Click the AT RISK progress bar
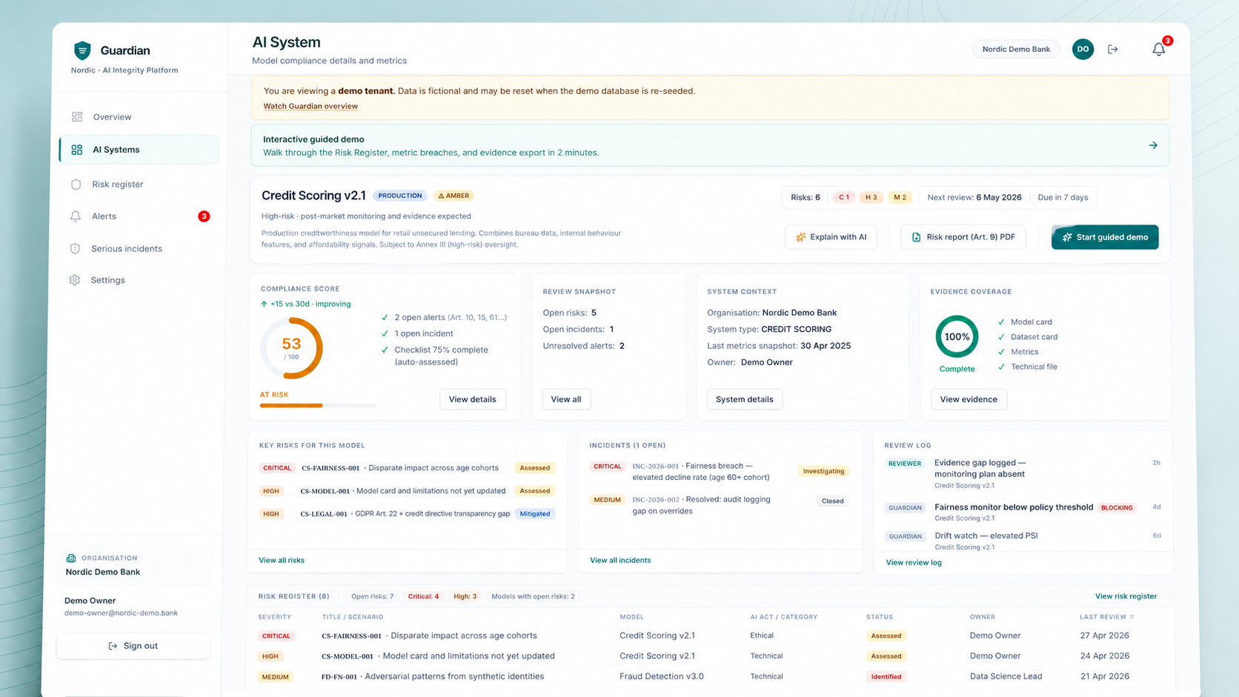The height and width of the screenshot is (697, 1239). [319, 405]
